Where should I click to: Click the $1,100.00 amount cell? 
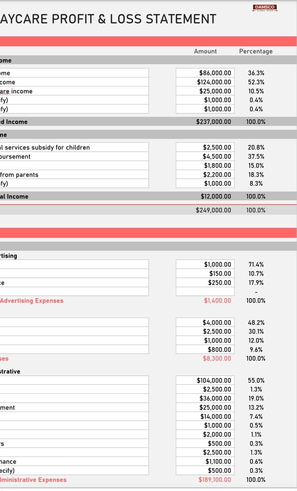(x=205, y=461)
